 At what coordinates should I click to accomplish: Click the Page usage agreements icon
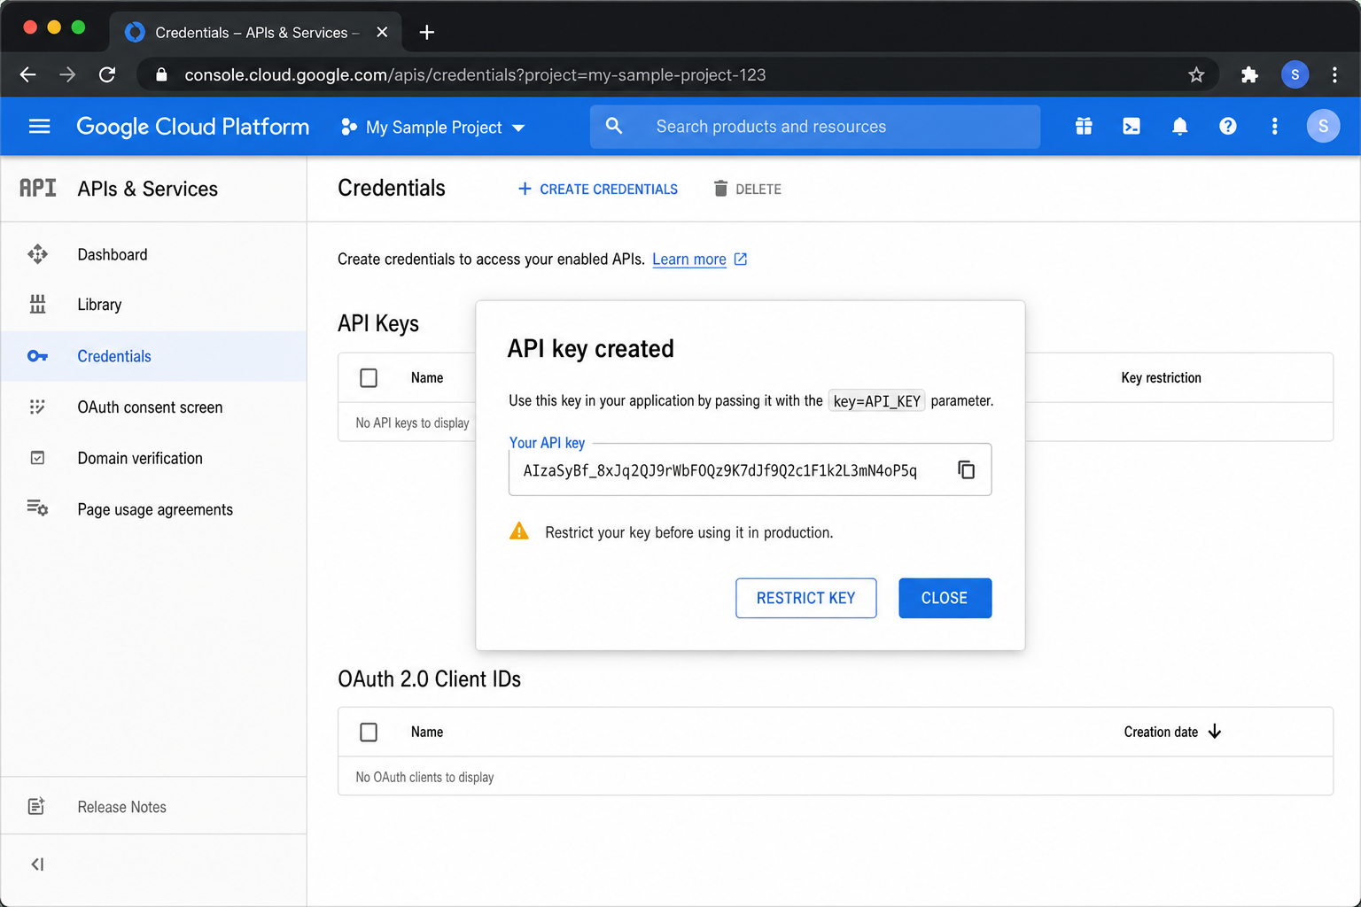[37, 508]
